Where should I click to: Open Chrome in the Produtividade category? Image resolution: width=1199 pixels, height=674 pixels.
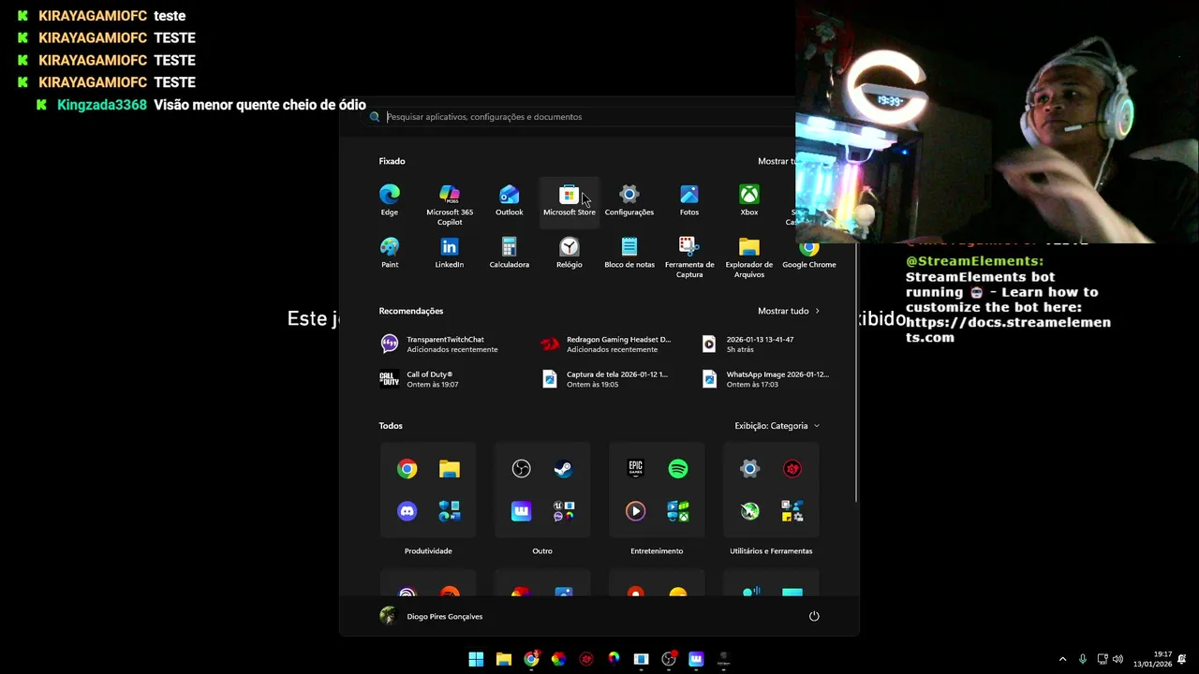coord(407,469)
